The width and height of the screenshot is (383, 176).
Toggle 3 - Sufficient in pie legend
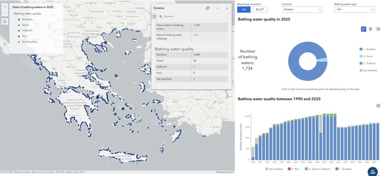tap(368, 63)
